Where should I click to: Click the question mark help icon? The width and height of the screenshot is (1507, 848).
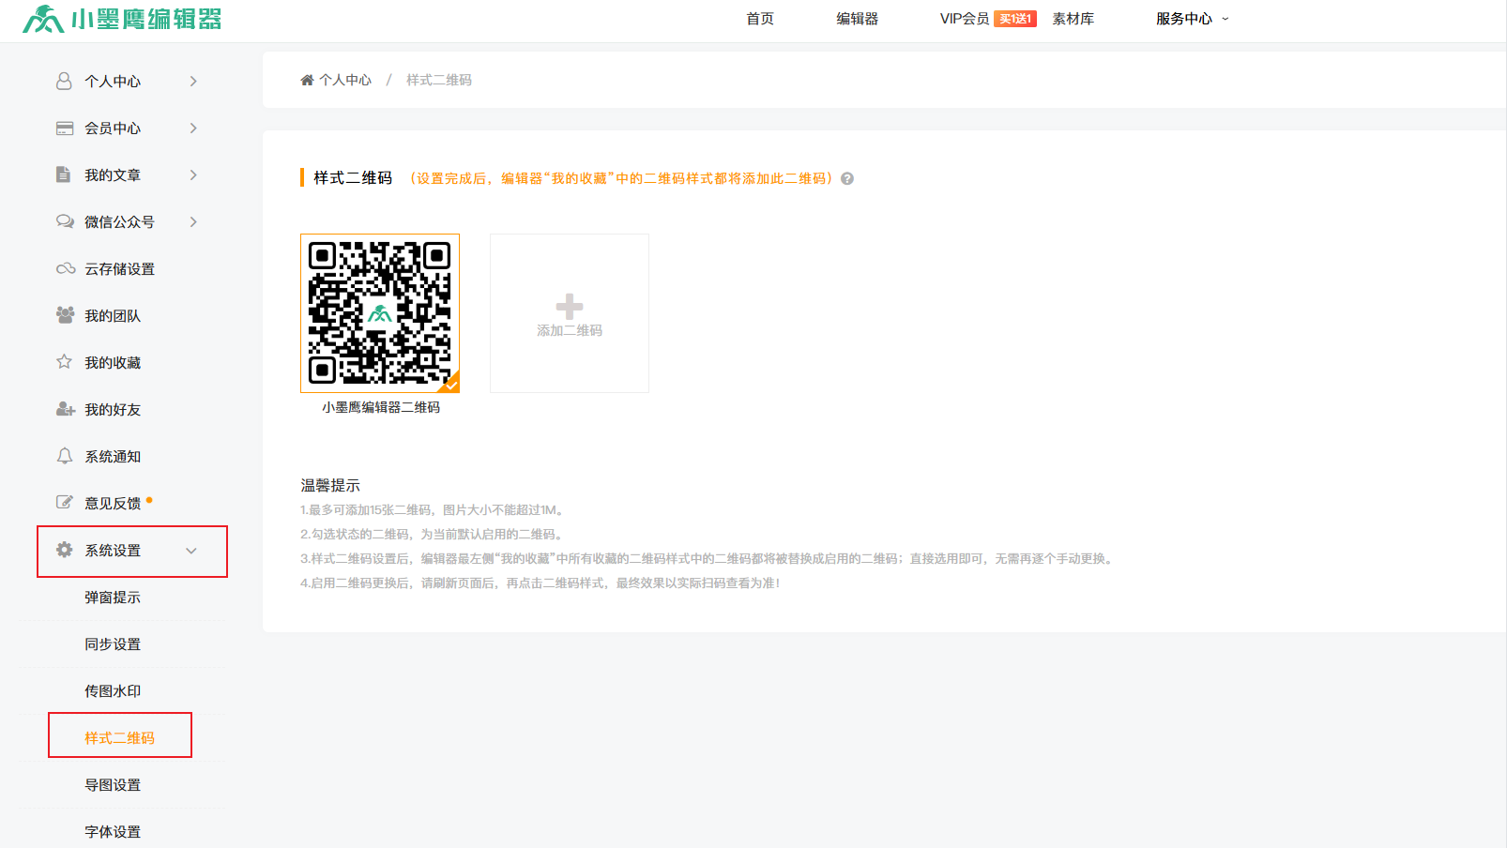coord(847,178)
